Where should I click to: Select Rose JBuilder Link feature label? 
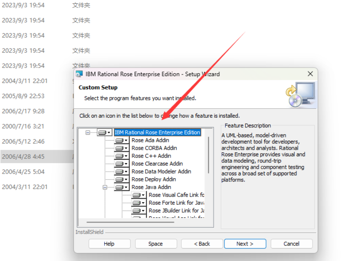[x=177, y=211]
